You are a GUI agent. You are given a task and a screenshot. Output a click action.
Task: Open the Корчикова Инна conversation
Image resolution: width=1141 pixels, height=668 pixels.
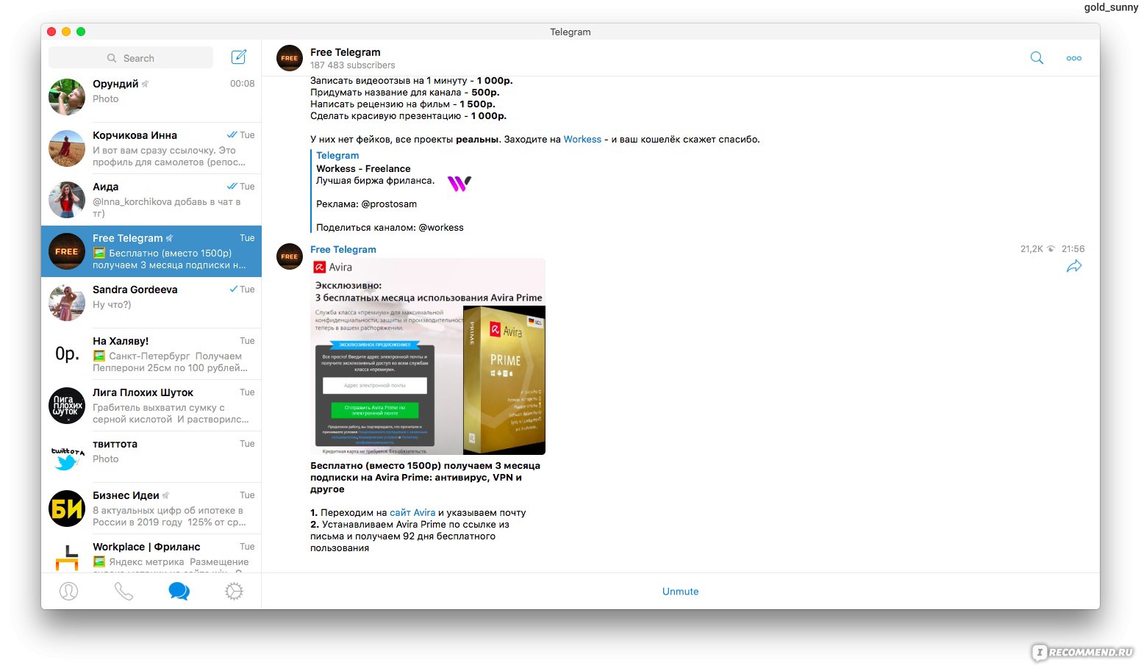(x=151, y=148)
